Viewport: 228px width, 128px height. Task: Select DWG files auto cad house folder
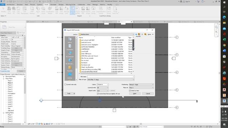click(89, 56)
